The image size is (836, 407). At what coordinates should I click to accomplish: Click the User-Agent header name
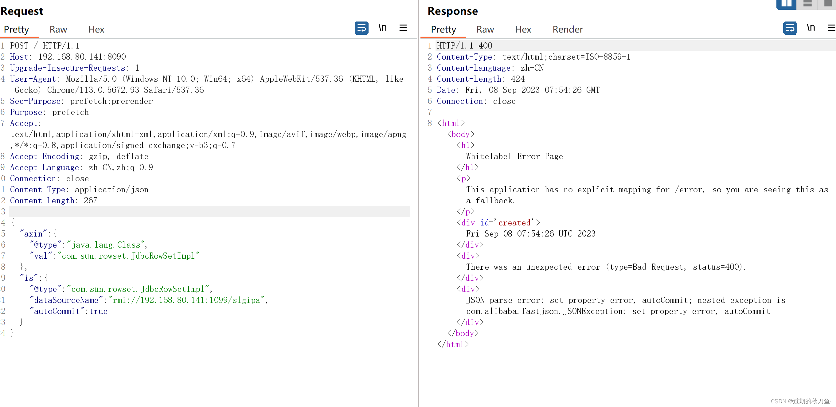coord(33,79)
